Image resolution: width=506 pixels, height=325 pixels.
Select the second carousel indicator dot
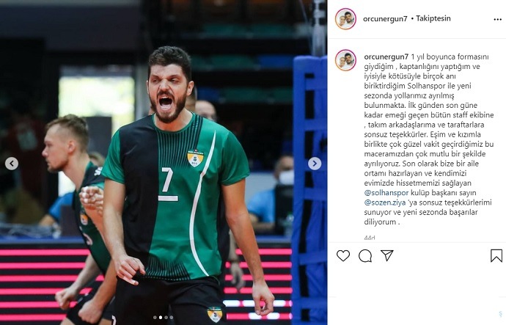click(161, 317)
